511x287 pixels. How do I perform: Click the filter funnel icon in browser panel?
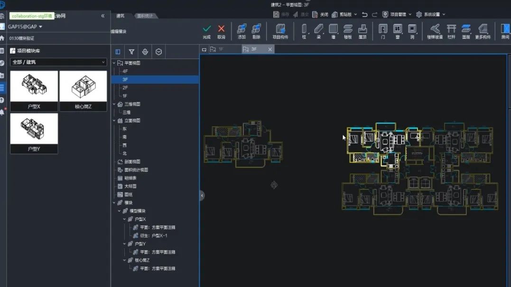tap(131, 52)
